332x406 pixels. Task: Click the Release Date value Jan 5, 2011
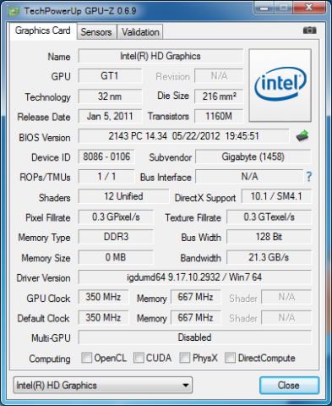pos(110,116)
